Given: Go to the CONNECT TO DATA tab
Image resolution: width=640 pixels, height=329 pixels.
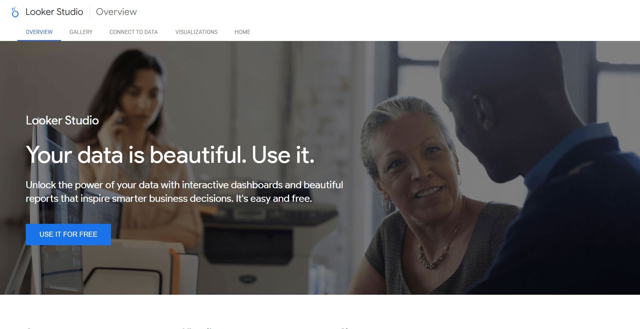Looking at the screenshot, I should tap(134, 32).
